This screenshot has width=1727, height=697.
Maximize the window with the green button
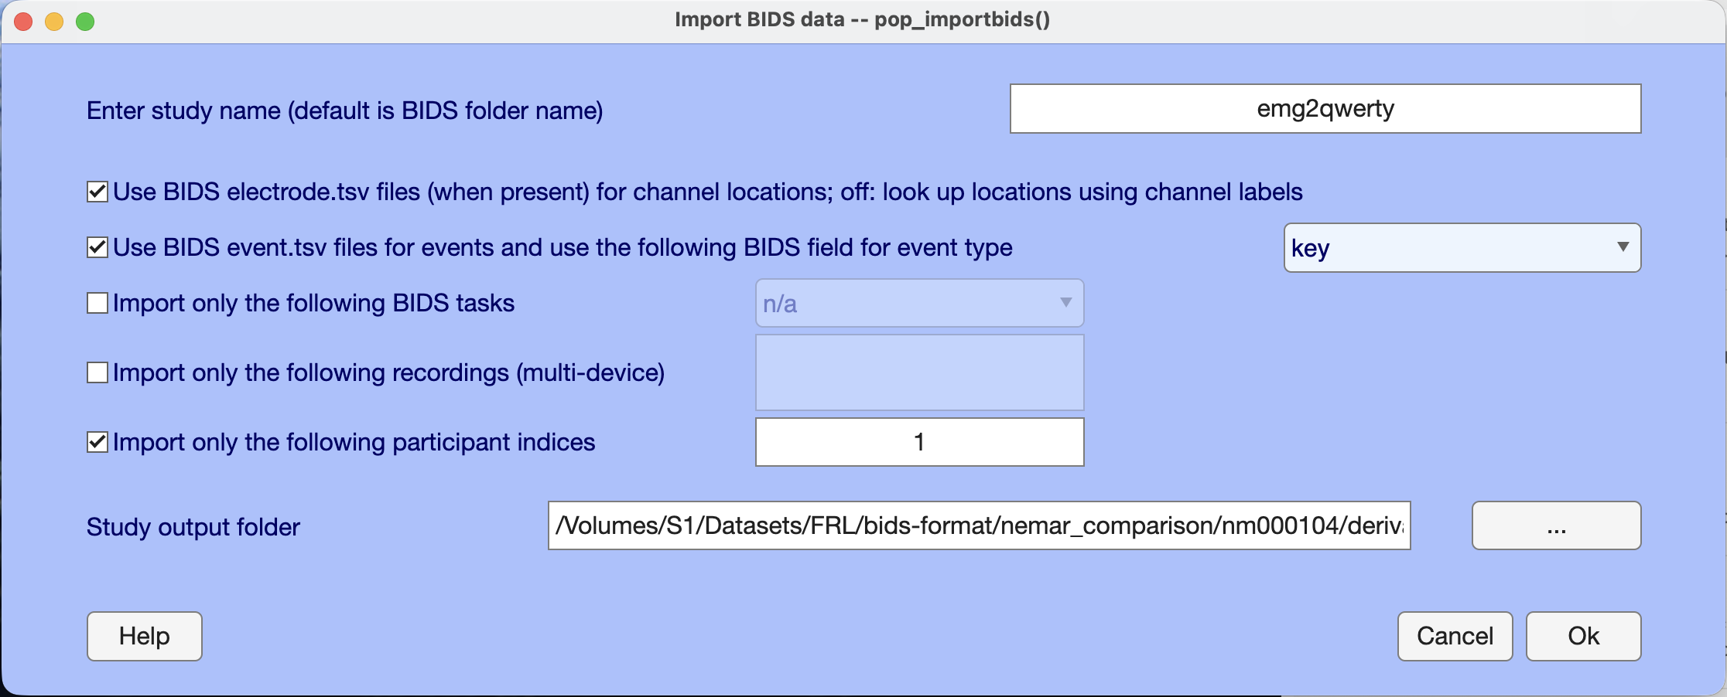point(85,22)
